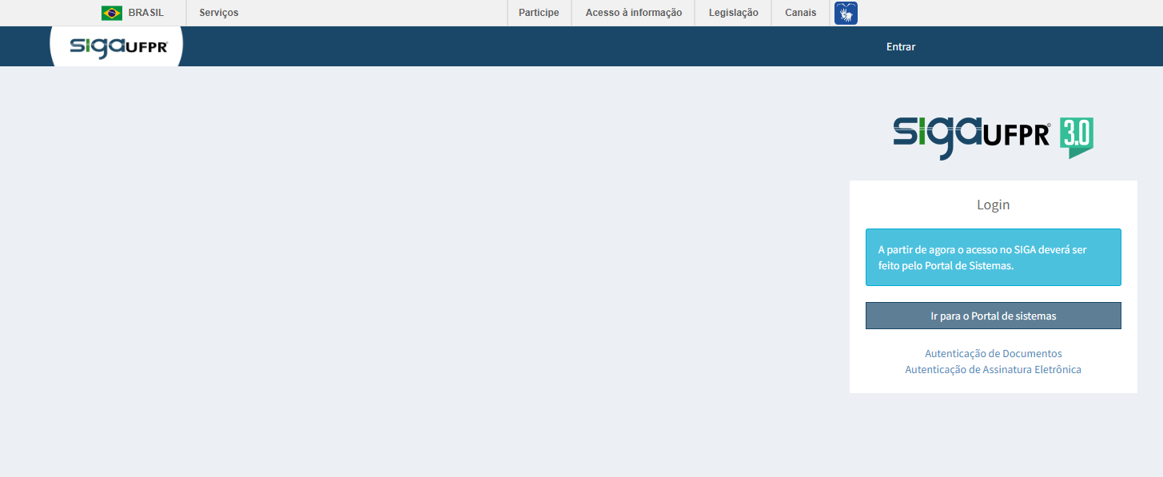Click blank space below the authentication links
This screenshot has height=477, width=1163.
[x=993, y=384]
